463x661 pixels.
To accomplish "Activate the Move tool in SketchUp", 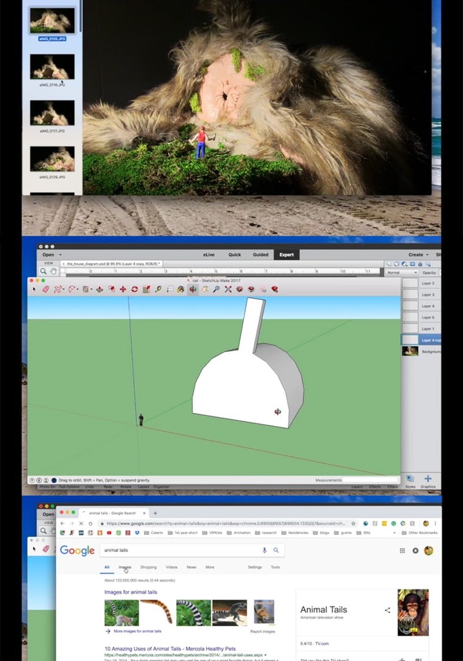I will (123, 289).
